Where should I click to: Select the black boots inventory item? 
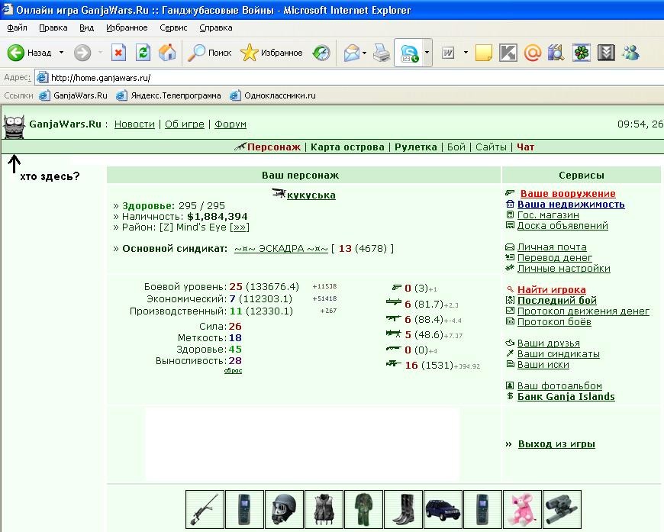403,510
